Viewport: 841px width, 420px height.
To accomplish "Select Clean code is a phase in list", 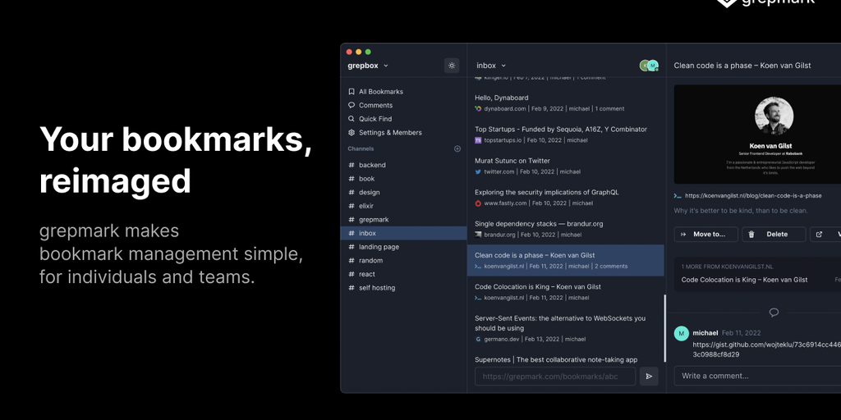I will coord(565,260).
